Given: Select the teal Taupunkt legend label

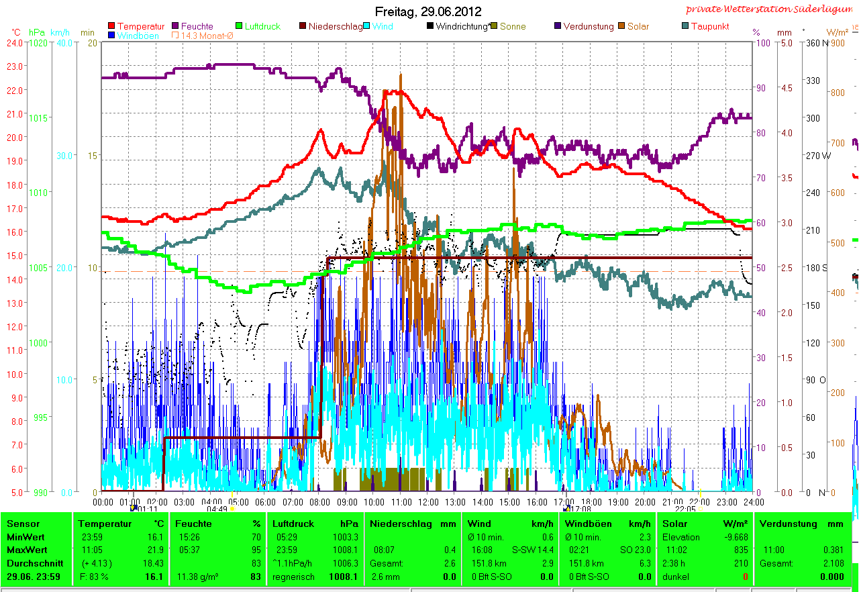Looking at the screenshot, I should (710, 27).
